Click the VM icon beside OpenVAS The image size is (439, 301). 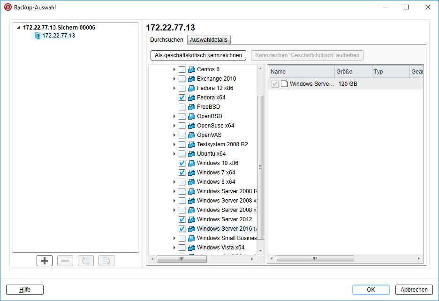[x=191, y=135]
